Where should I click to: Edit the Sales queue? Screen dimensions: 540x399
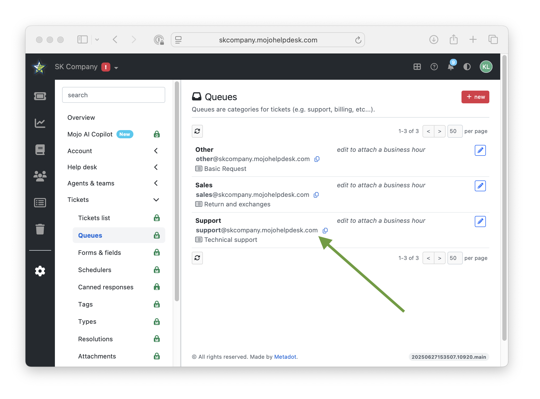coord(480,186)
